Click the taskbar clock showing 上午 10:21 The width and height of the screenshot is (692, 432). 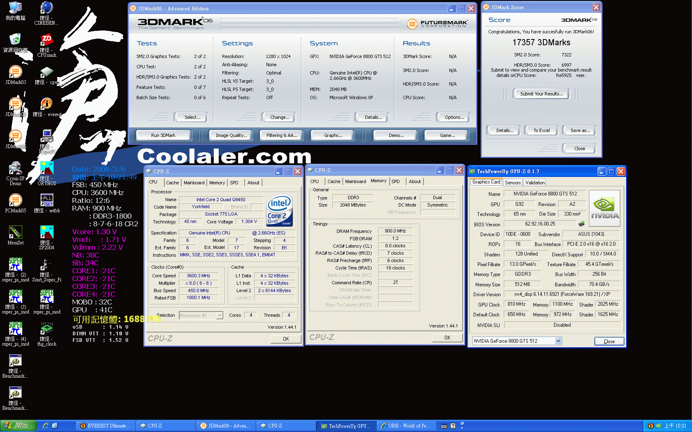(675, 426)
